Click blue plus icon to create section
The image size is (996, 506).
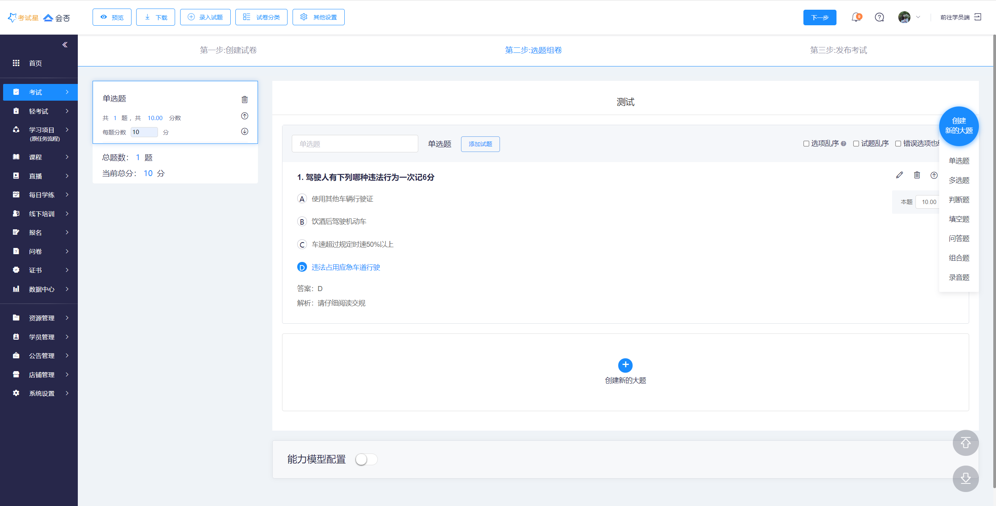point(625,365)
